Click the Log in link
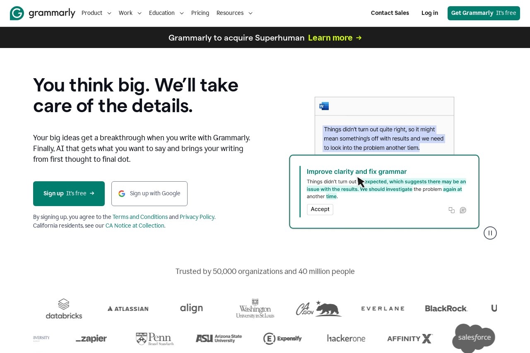 [x=430, y=13]
